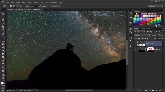Viewport: 165px width, 92px height.
Task: Open the Filter menu
Action: pyautogui.click(x=42, y=2)
